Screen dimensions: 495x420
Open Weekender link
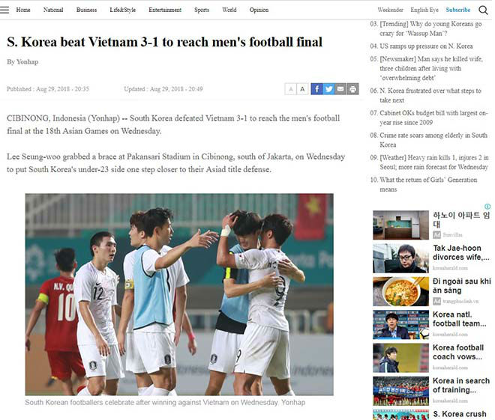(390, 10)
